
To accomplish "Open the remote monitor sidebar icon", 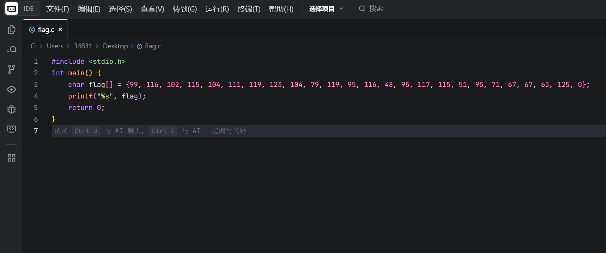I will click(12, 129).
